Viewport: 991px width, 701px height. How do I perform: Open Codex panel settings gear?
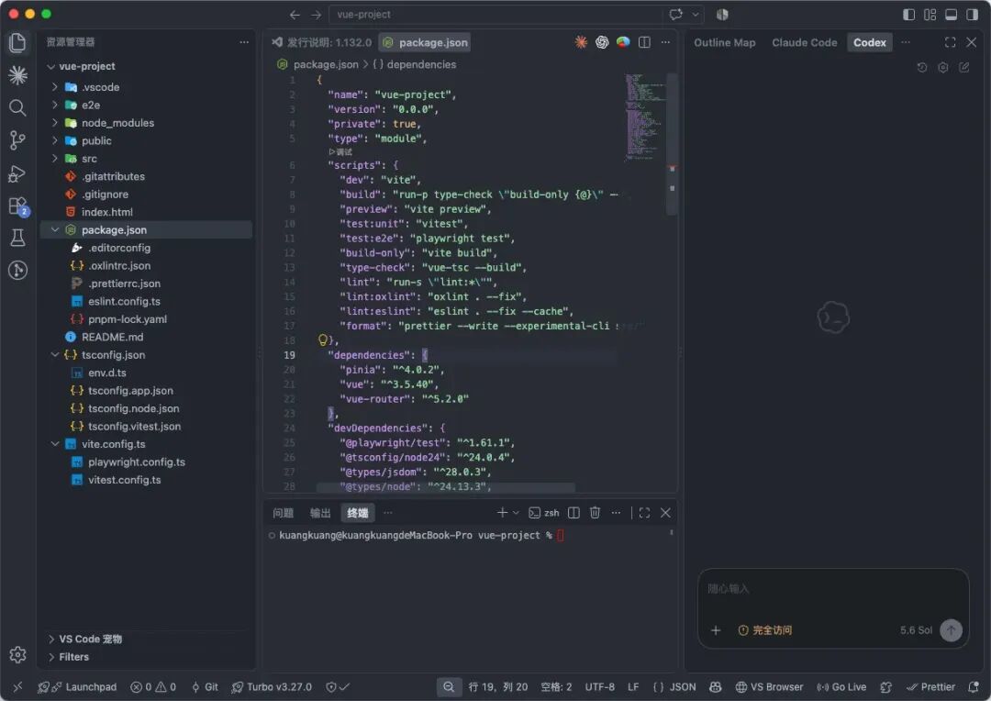tap(943, 68)
